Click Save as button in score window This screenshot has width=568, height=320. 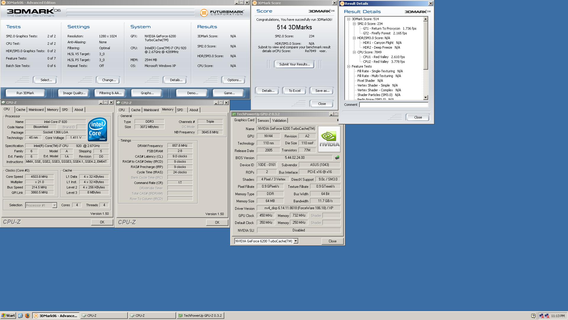(x=322, y=91)
